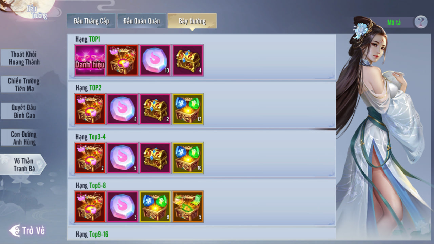The height and width of the screenshot is (244, 434).
Task: Open the golden chest with quantity 4 in TOP1
Action: [188, 60]
